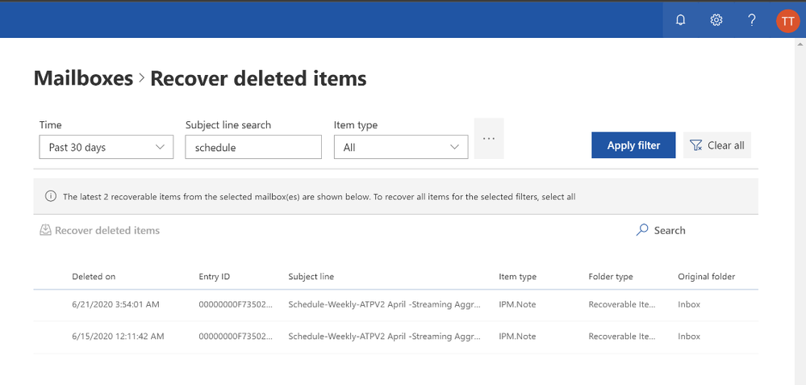The image size is (806, 385).
Task: Select the row deleted 6/15/2020 12:11:42 AM
Action: pyautogui.click(x=396, y=337)
